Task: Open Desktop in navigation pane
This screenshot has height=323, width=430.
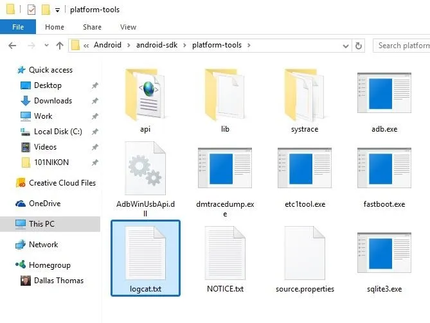Action: [x=48, y=85]
